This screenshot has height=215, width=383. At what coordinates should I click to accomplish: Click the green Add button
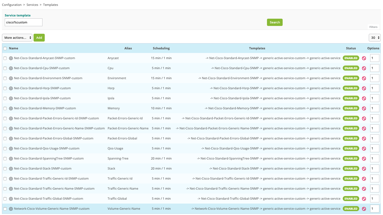[39, 38]
